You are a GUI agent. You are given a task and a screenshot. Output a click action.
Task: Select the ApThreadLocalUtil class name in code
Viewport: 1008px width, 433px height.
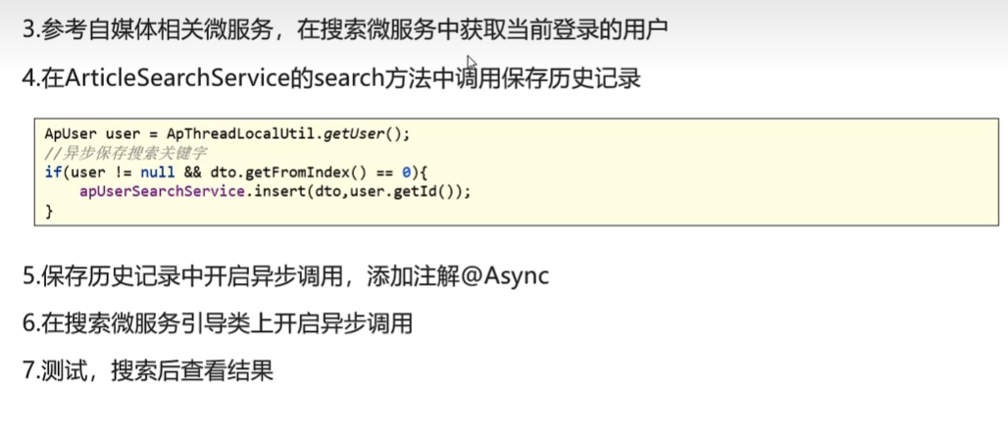(x=242, y=133)
